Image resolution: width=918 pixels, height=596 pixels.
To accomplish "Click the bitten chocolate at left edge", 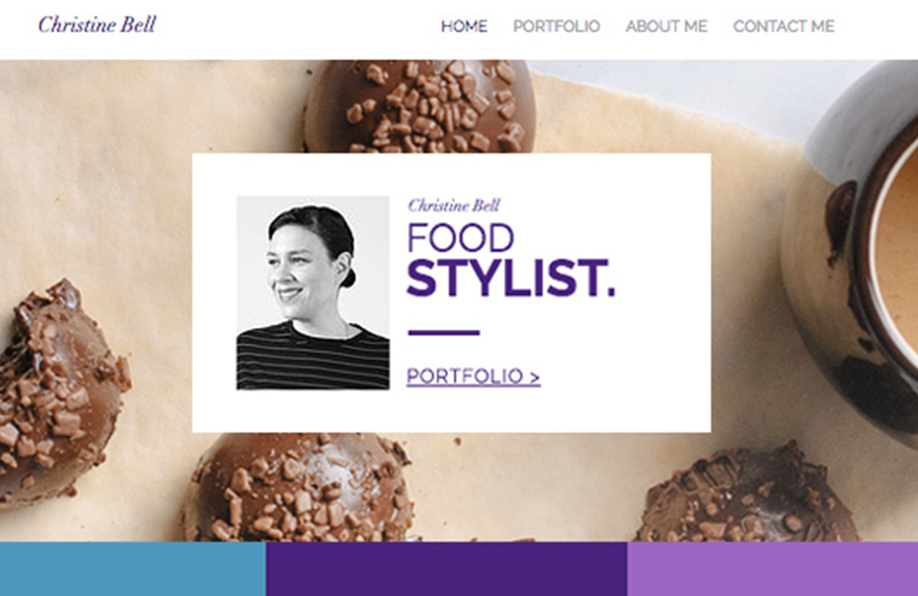I will click(58, 395).
